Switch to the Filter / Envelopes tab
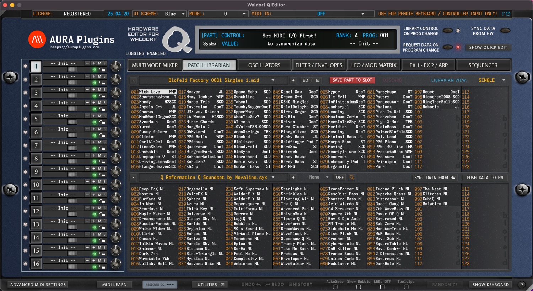 coord(319,65)
